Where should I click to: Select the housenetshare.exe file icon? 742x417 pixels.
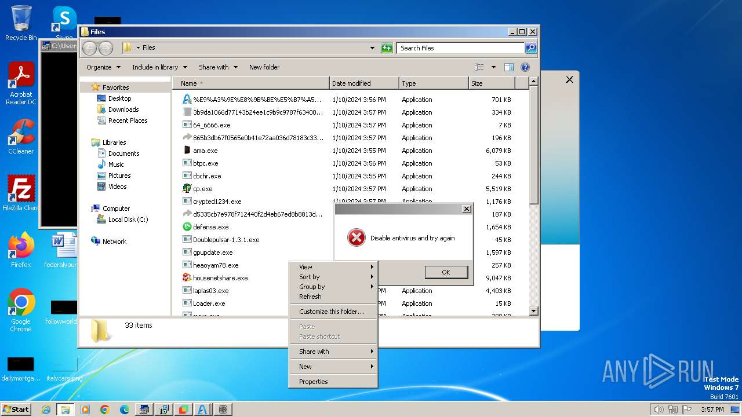187,278
